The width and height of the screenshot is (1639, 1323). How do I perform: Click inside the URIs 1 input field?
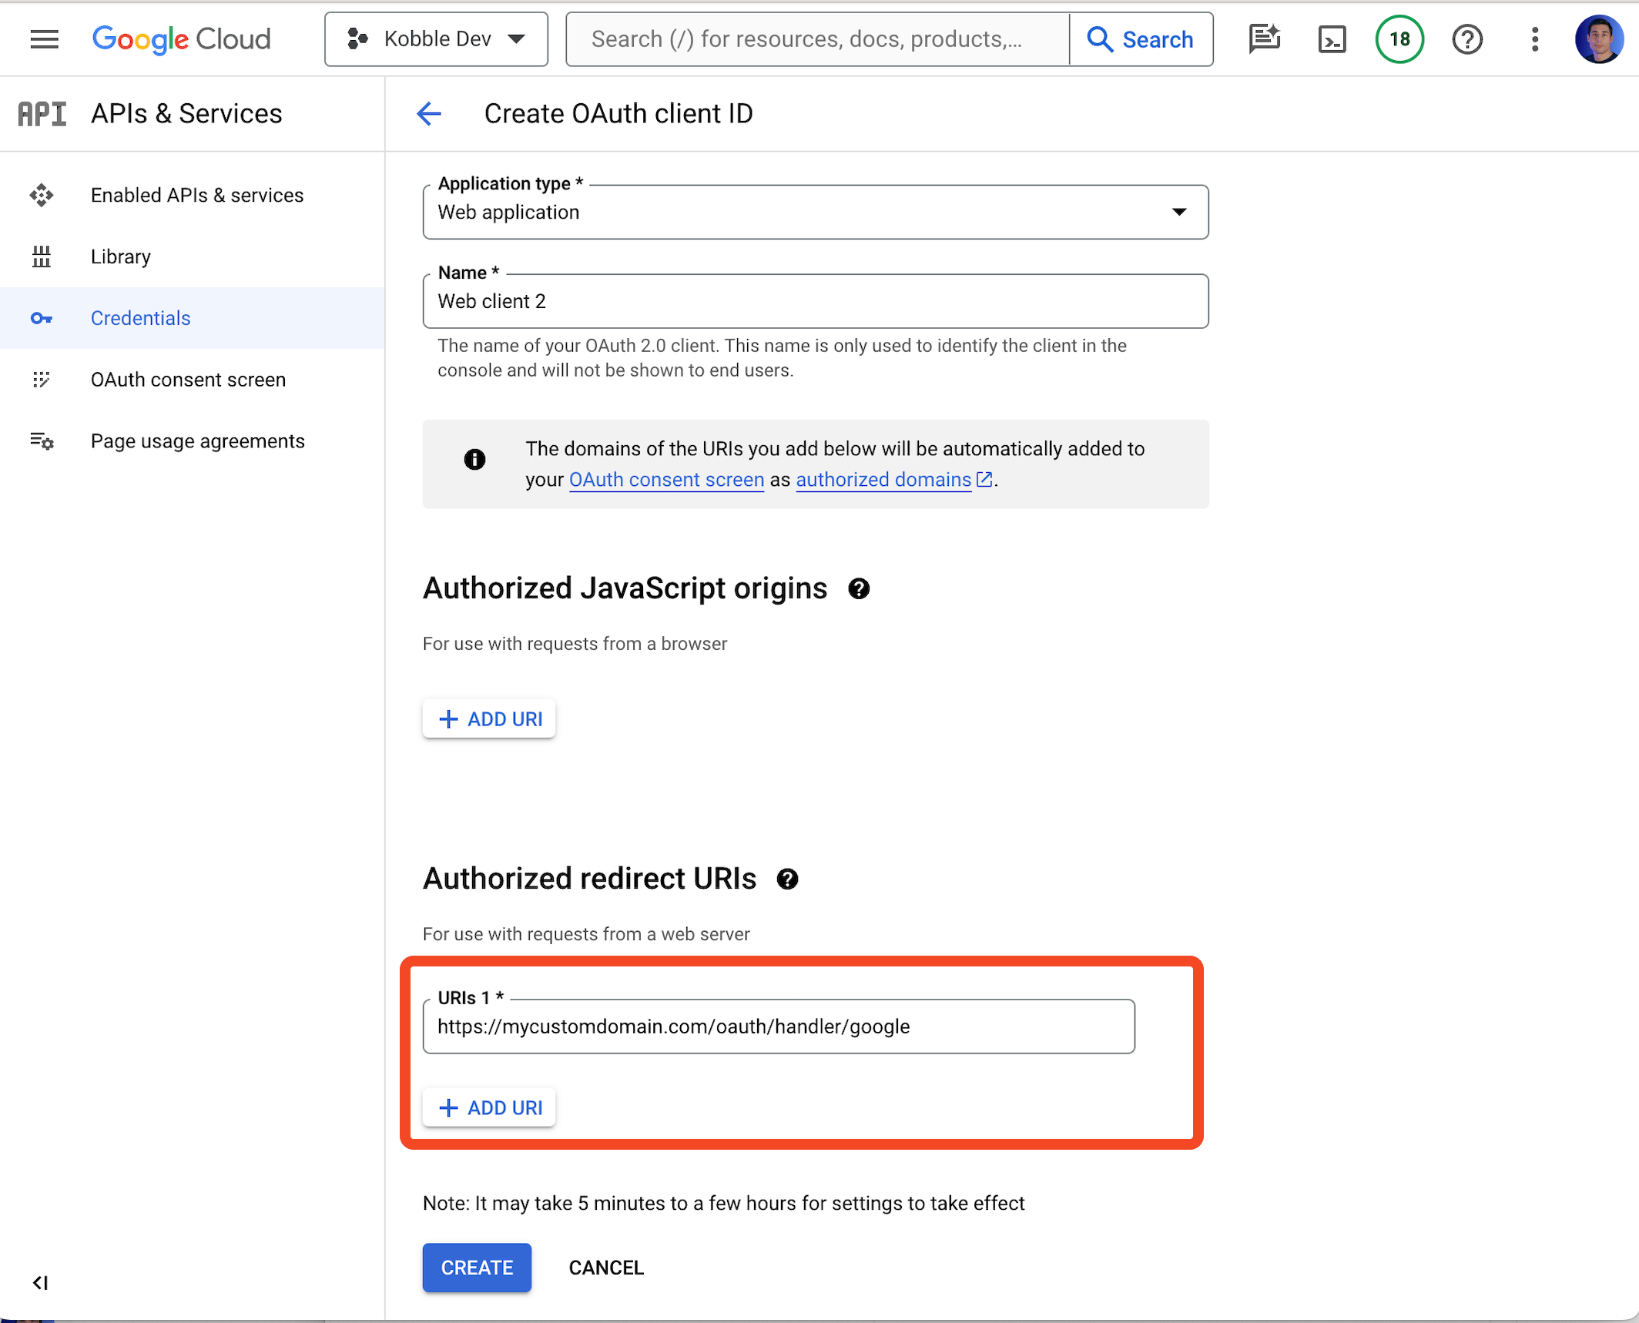[x=778, y=1026]
